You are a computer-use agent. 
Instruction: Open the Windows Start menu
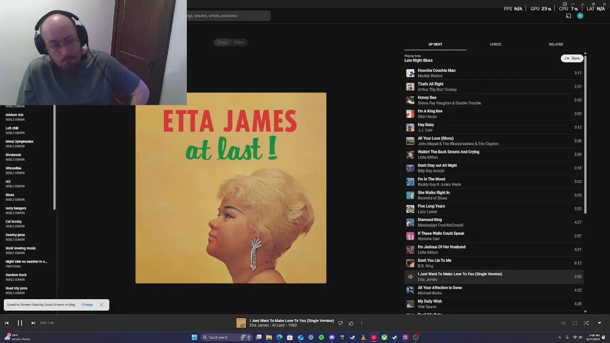pyautogui.click(x=194, y=337)
